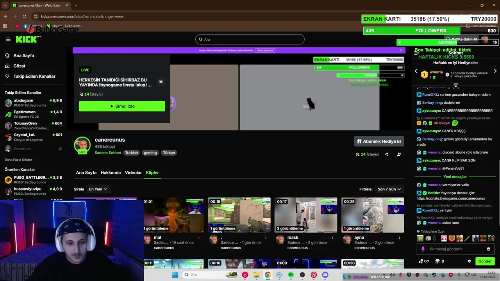The width and height of the screenshot is (500, 281).
Task: Click the chat message input field
Action: (455, 249)
